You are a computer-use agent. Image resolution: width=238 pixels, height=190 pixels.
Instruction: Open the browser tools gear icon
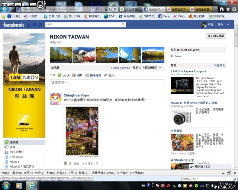tap(234, 9)
